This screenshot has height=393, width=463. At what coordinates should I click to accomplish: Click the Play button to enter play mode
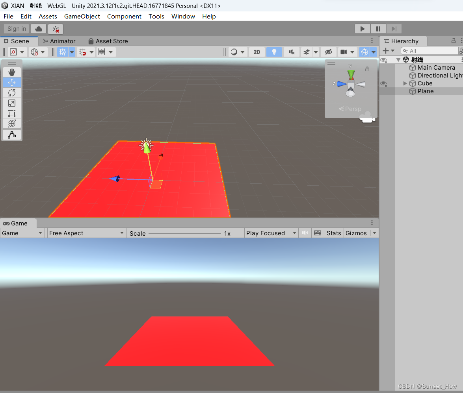362,29
